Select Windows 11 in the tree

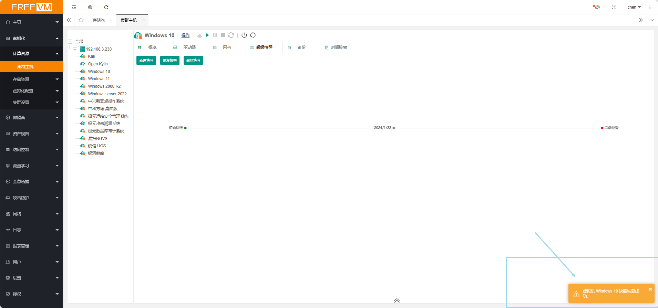pos(99,79)
